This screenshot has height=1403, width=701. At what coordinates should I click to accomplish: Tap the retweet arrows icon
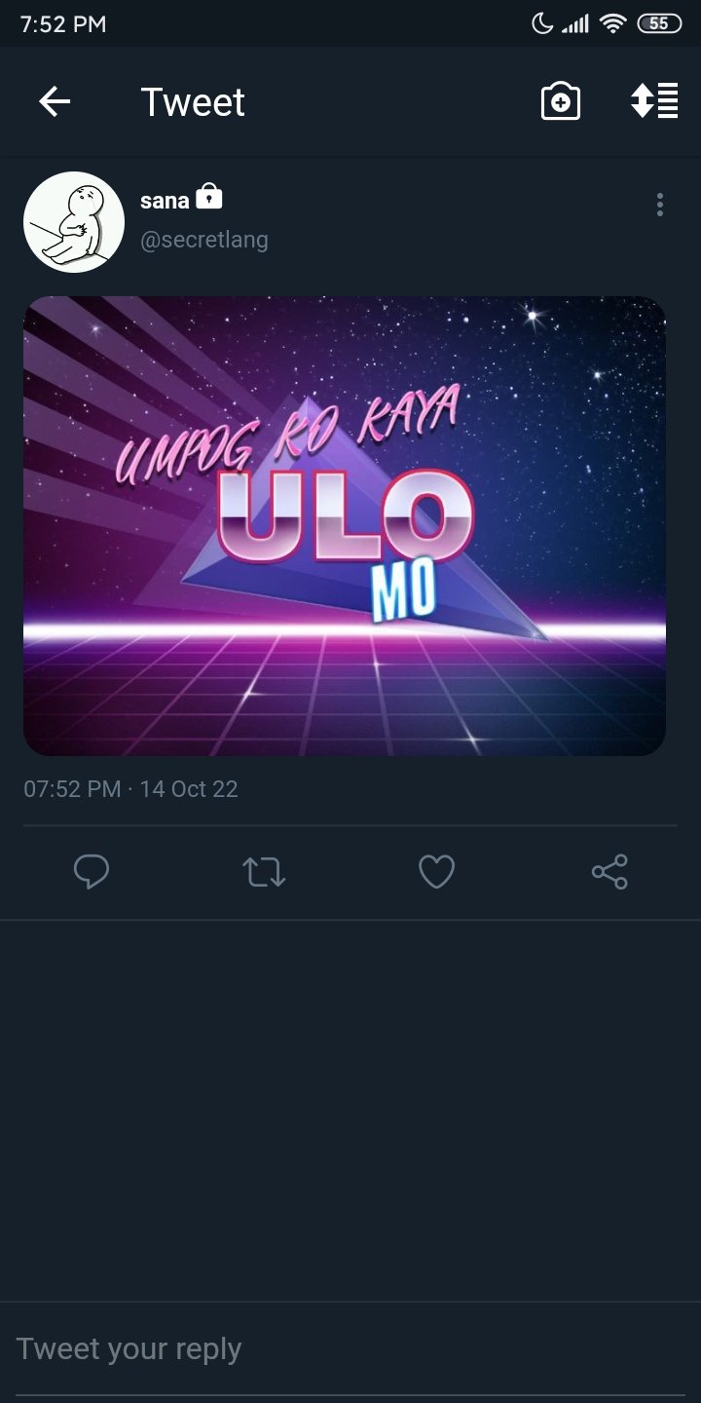click(x=264, y=872)
